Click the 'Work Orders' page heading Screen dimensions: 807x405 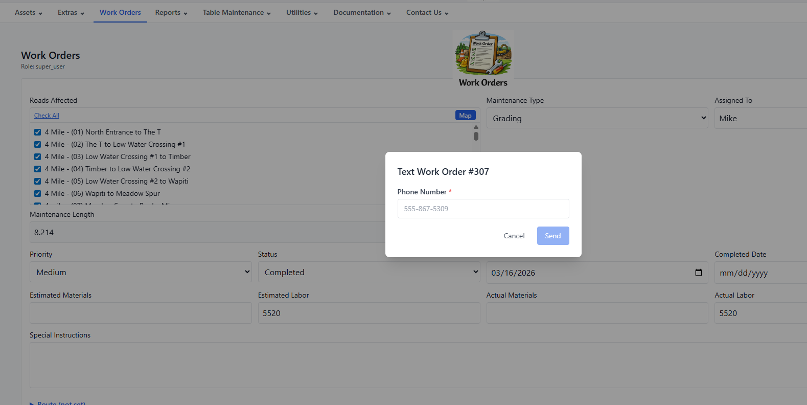coord(51,55)
